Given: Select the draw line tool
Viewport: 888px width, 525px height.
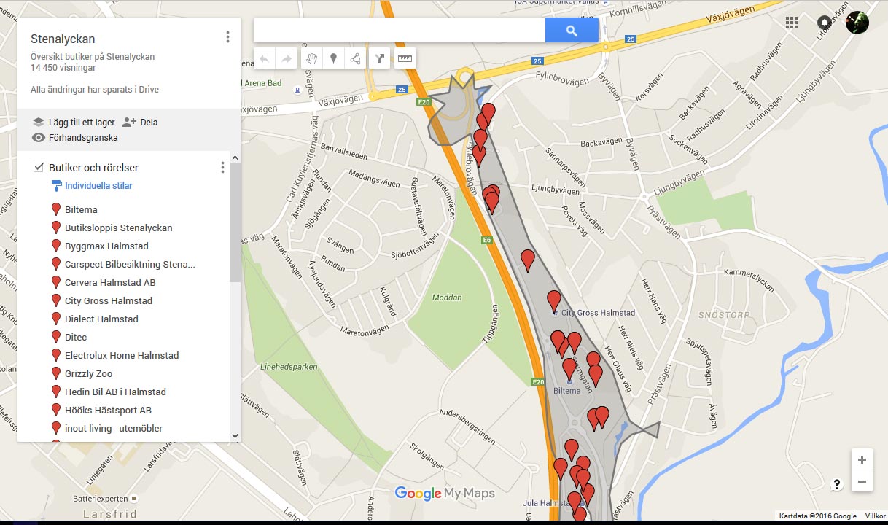Looking at the screenshot, I should point(355,59).
